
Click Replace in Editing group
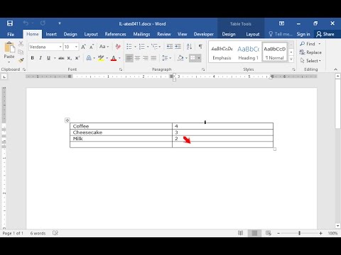[x=310, y=52]
